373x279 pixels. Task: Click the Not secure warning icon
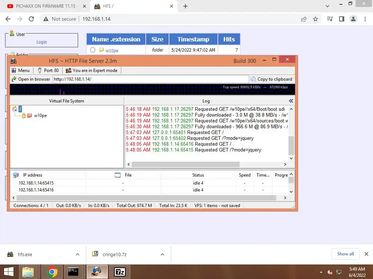click(x=46, y=19)
